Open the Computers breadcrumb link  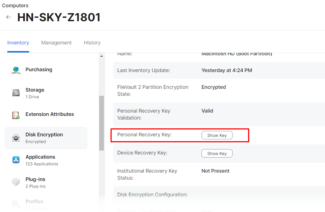[x=15, y=6]
